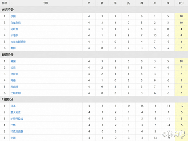Click the 积分 column header
The width and height of the screenshot is (188, 141).
click(181, 3)
